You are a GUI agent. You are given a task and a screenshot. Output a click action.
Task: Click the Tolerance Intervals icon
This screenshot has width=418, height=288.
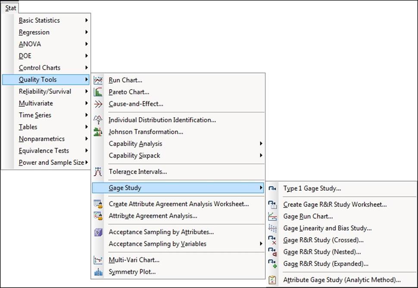(98, 172)
